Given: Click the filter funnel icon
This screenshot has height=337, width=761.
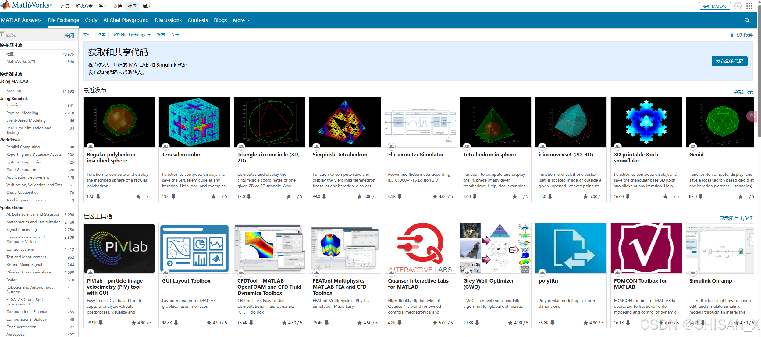Looking at the screenshot, I should (x=2, y=34).
